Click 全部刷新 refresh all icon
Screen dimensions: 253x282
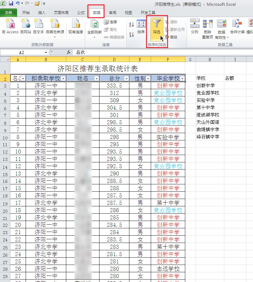[x=95, y=24]
